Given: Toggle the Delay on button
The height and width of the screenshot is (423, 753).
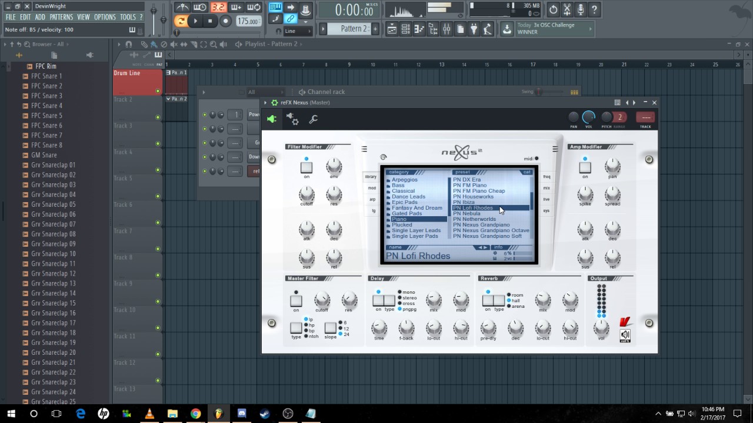Looking at the screenshot, I should [378, 301].
